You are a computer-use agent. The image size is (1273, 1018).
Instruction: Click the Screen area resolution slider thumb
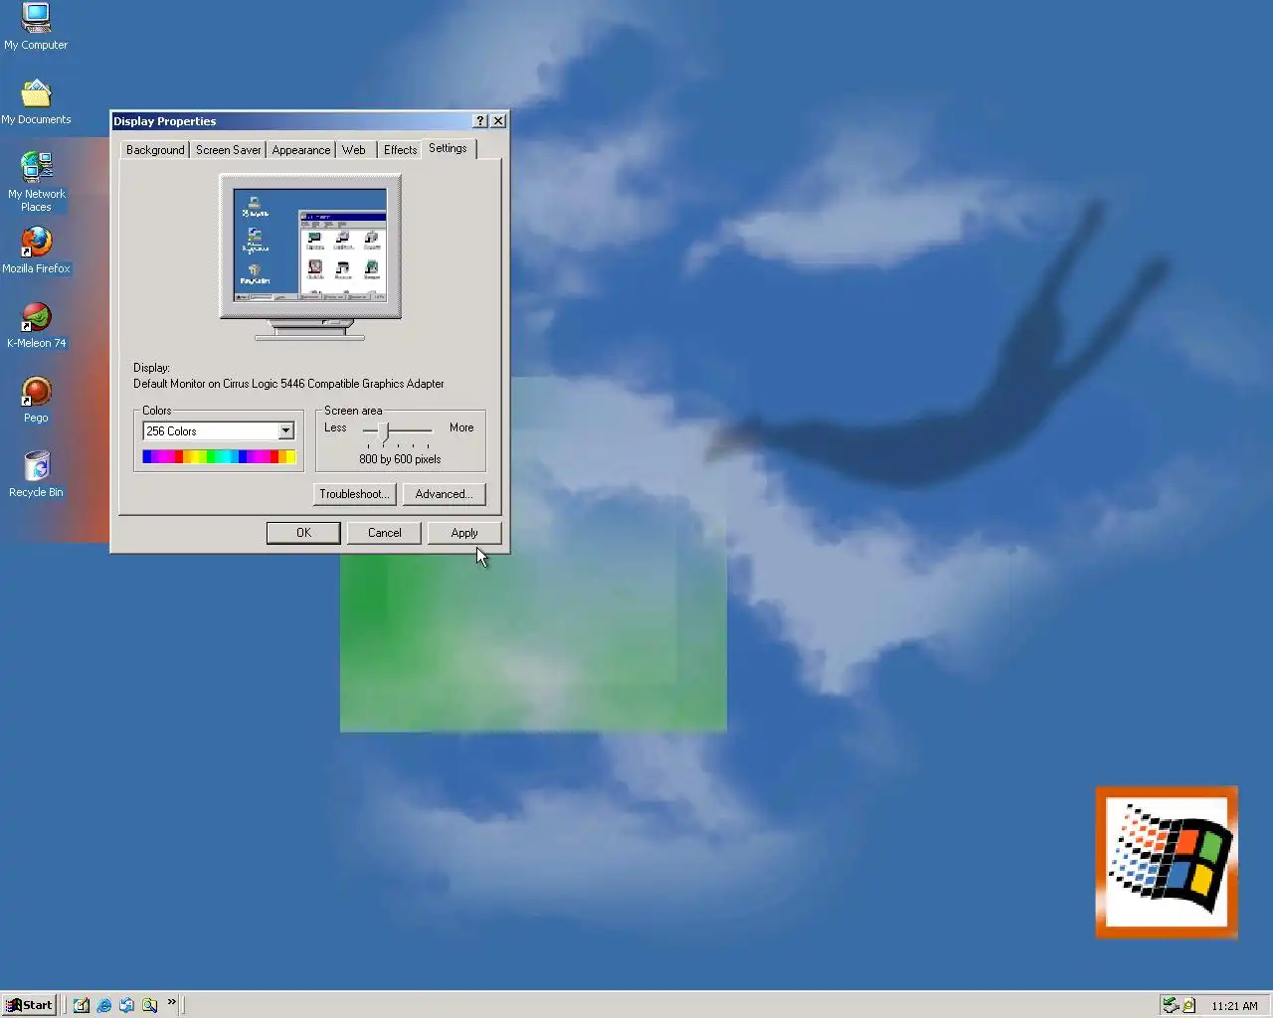(x=384, y=430)
